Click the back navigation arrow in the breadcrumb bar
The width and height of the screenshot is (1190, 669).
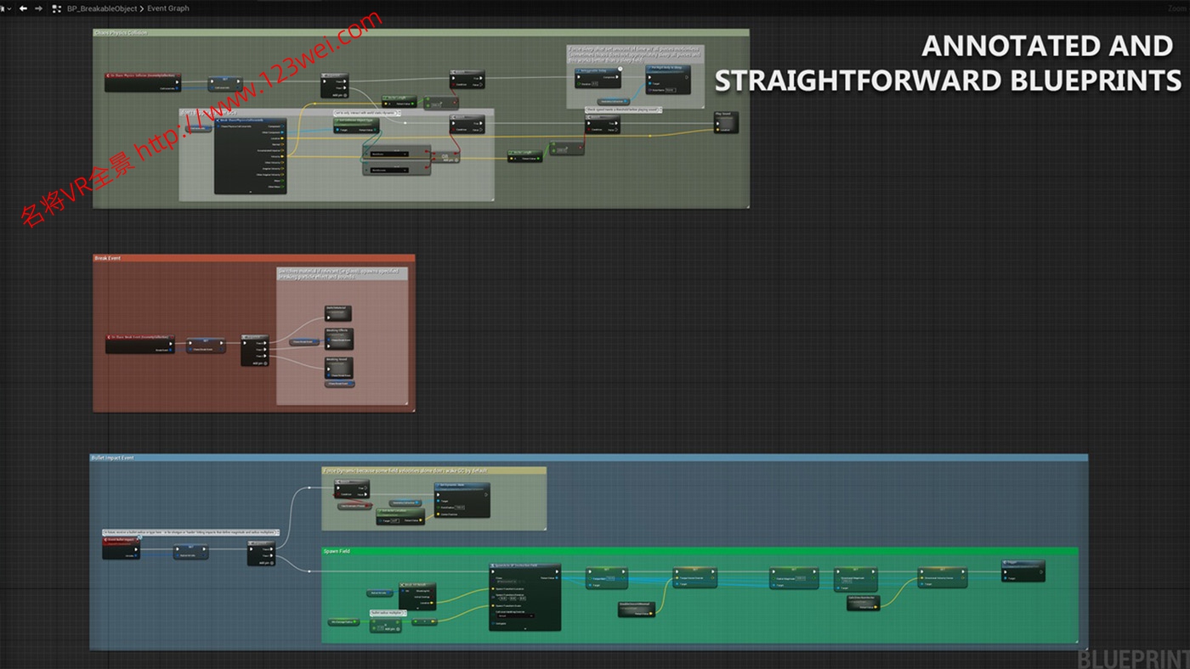coord(23,8)
